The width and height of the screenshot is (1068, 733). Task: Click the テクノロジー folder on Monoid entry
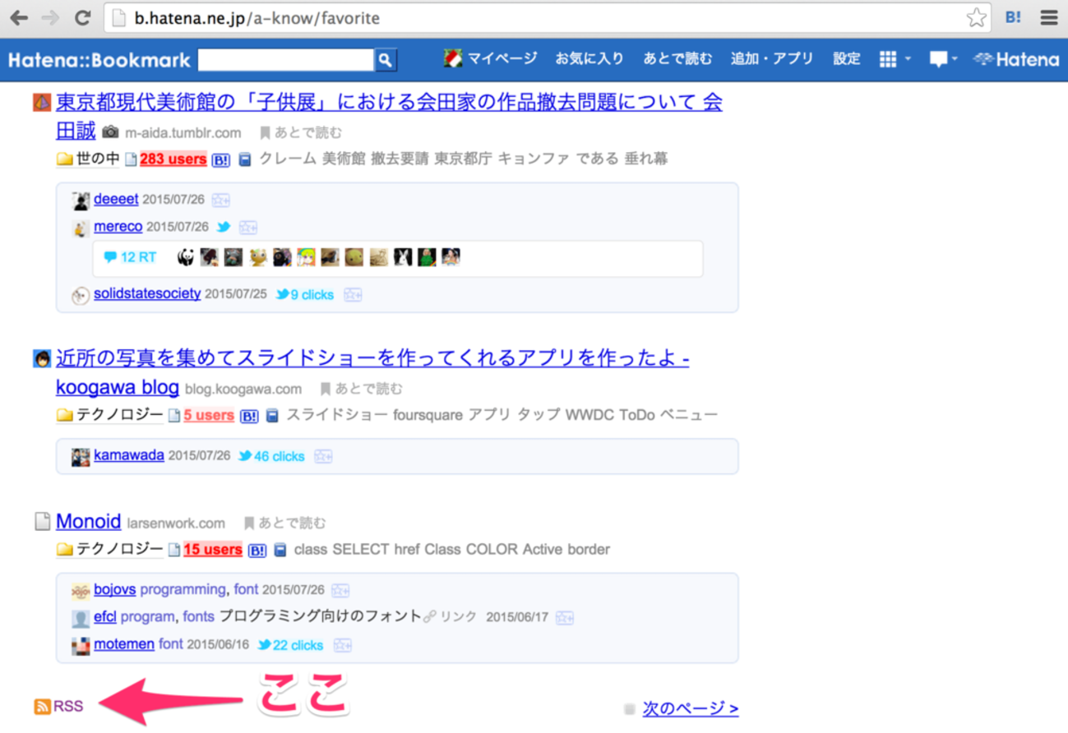[x=110, y=550]
